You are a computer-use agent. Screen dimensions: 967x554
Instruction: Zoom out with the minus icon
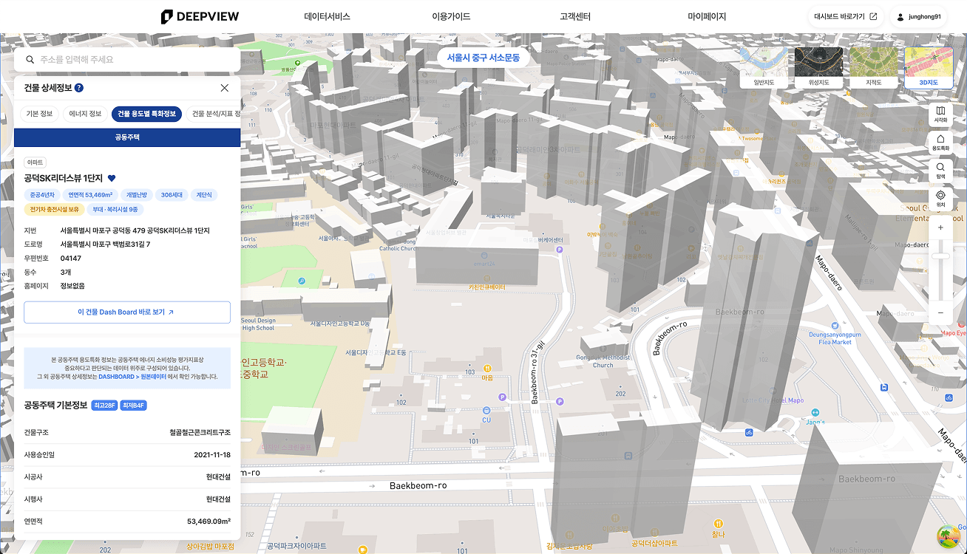coord(940,312)
